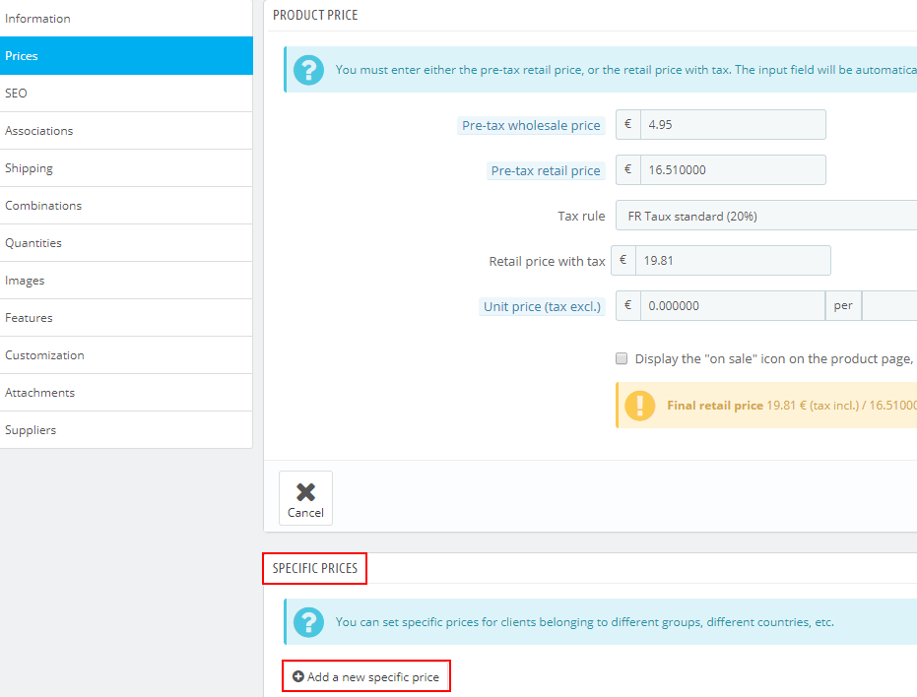Viewport: 917px width, 697px height.
Task: Click the product price help question icon
Action: tap(309, 70)
